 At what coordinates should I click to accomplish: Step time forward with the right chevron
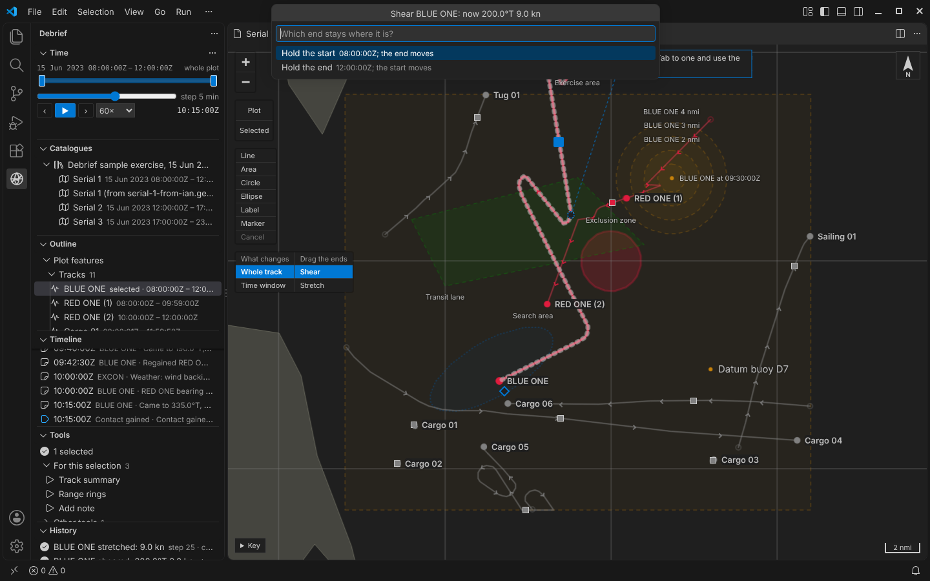(x=86, y=111)
